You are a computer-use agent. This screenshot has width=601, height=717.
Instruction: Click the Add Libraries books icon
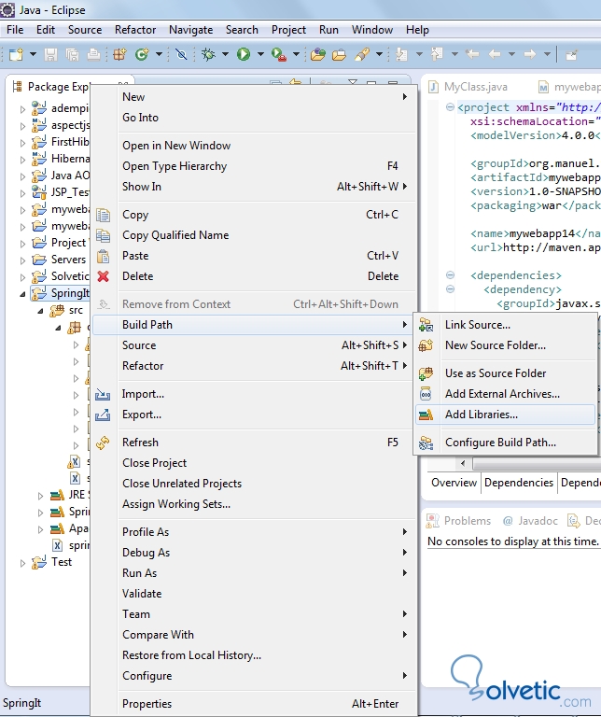pyautogui.click(x=426, y=415)
